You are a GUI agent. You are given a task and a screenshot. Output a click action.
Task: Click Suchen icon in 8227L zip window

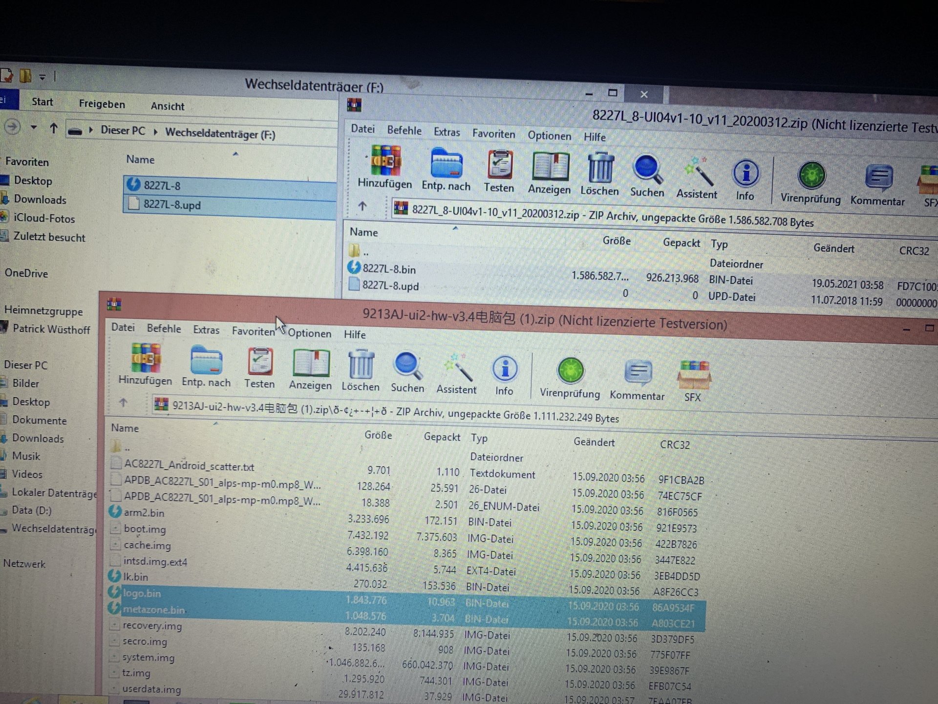(648, 170)
